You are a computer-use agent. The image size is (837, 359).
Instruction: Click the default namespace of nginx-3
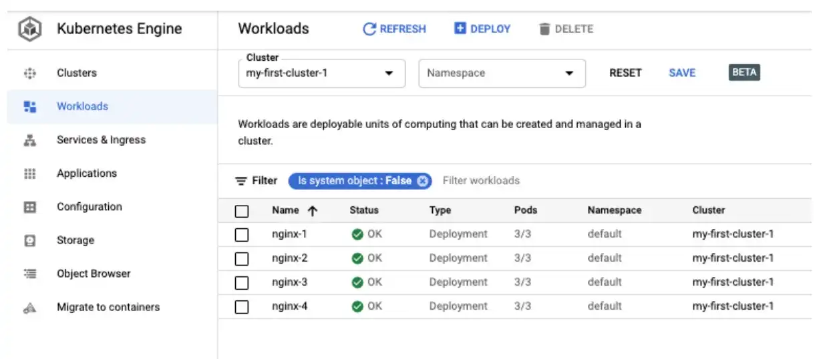point(605,282)
